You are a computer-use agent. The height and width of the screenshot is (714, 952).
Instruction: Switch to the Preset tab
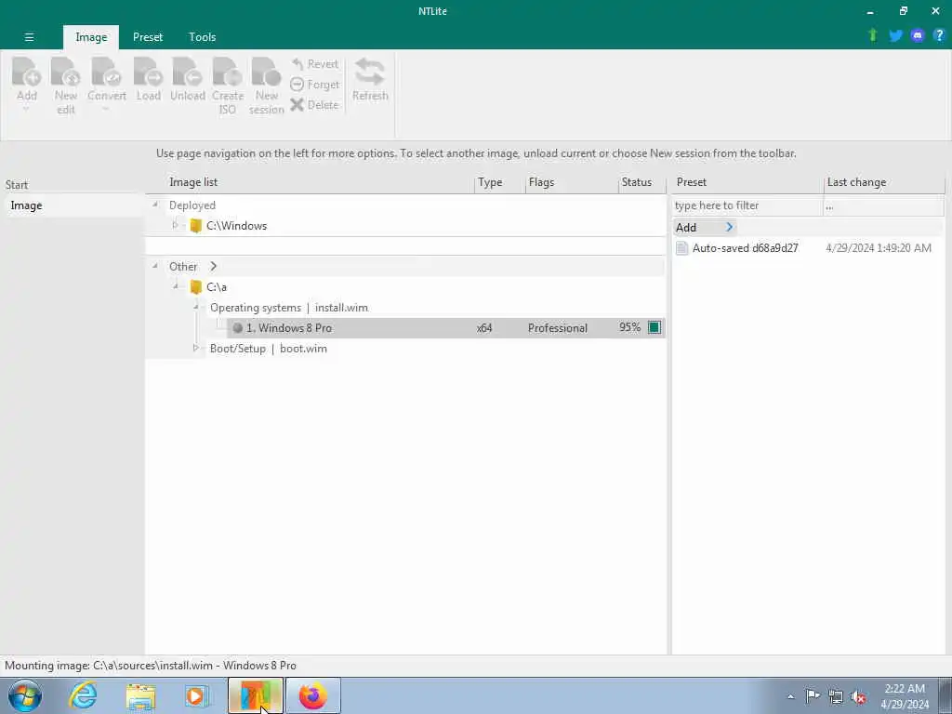[148, 37]
